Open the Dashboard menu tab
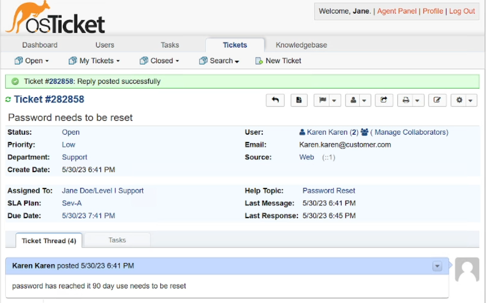 40,44
